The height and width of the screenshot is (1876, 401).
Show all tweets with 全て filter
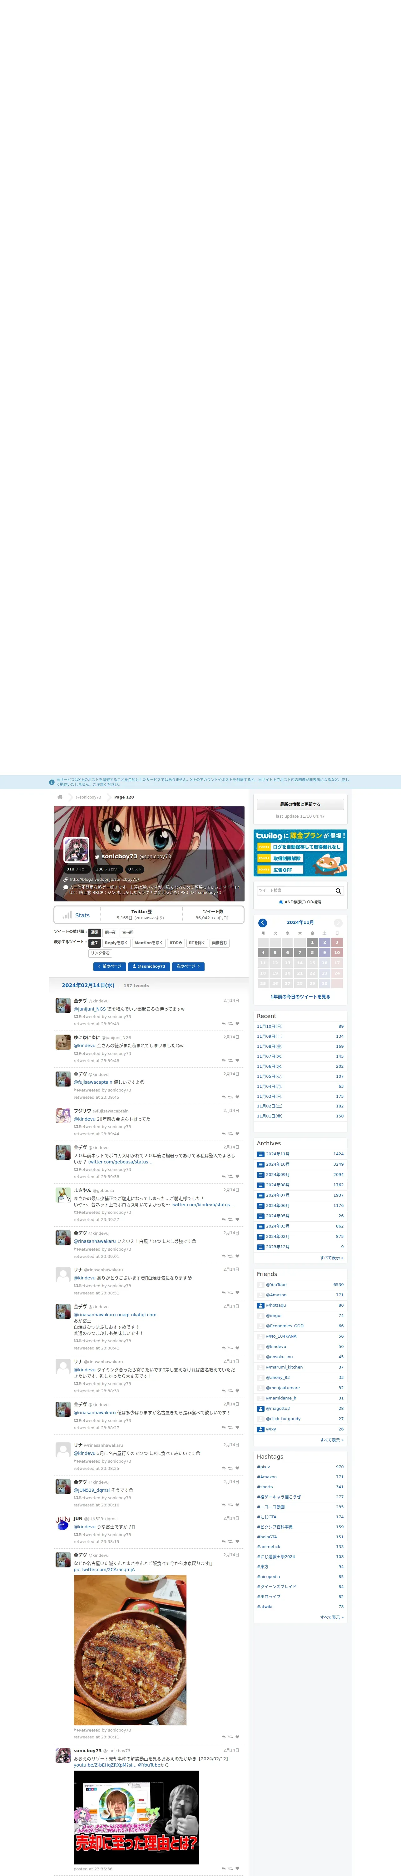95,943
